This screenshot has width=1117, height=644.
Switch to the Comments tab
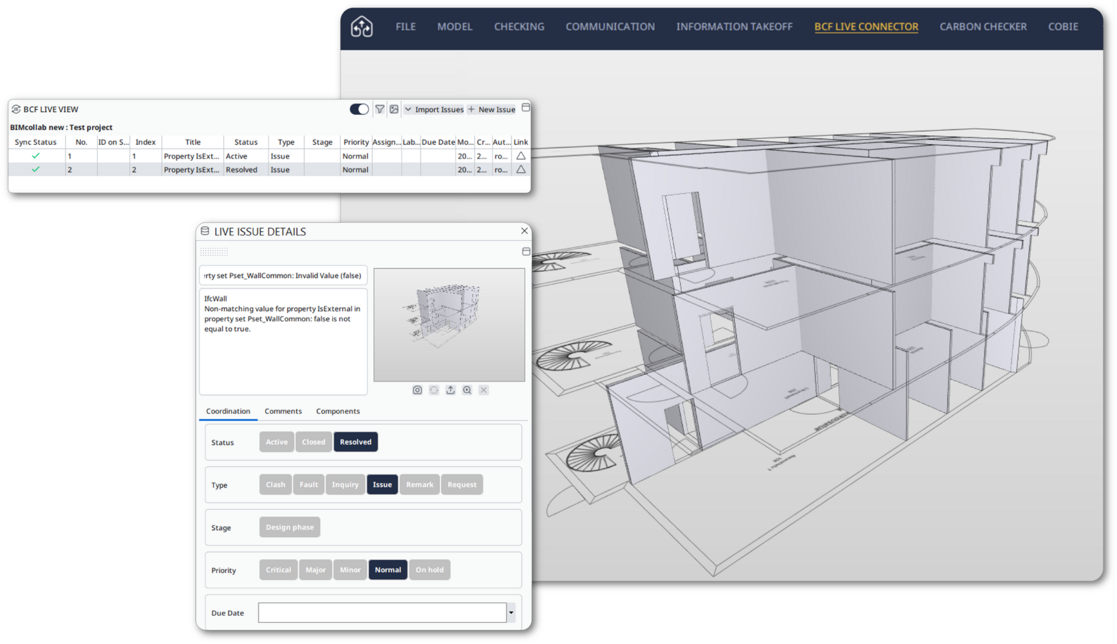click(x=283, y=411)
